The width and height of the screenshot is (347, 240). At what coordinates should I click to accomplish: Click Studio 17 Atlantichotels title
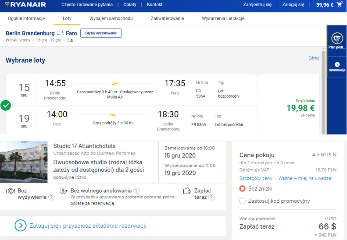(84, 146)
